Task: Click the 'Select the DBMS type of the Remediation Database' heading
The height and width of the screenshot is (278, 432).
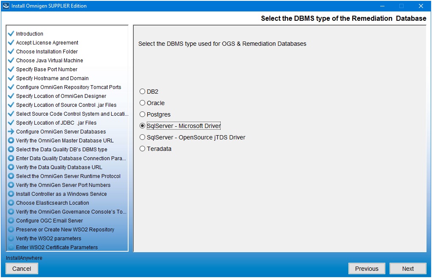Action: tap(343, 18)
